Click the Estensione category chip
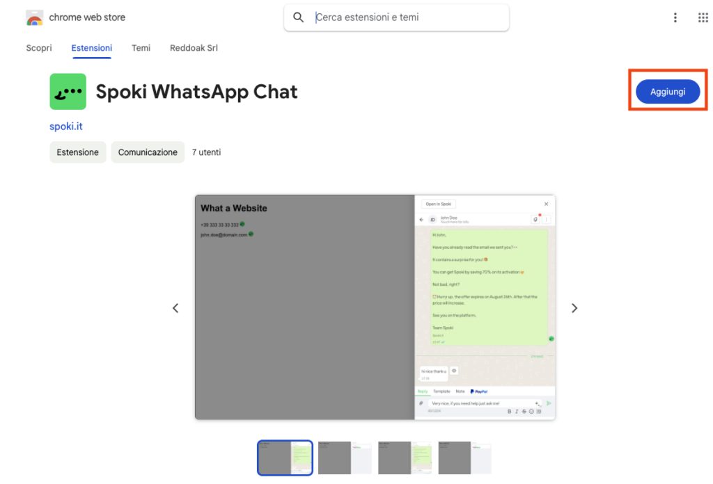Screen dimensions: 713x484 click(77, 152)
